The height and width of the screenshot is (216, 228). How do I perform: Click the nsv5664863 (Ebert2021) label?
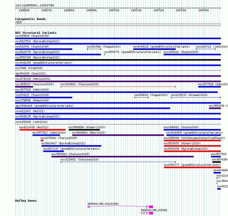click(89, 133)
